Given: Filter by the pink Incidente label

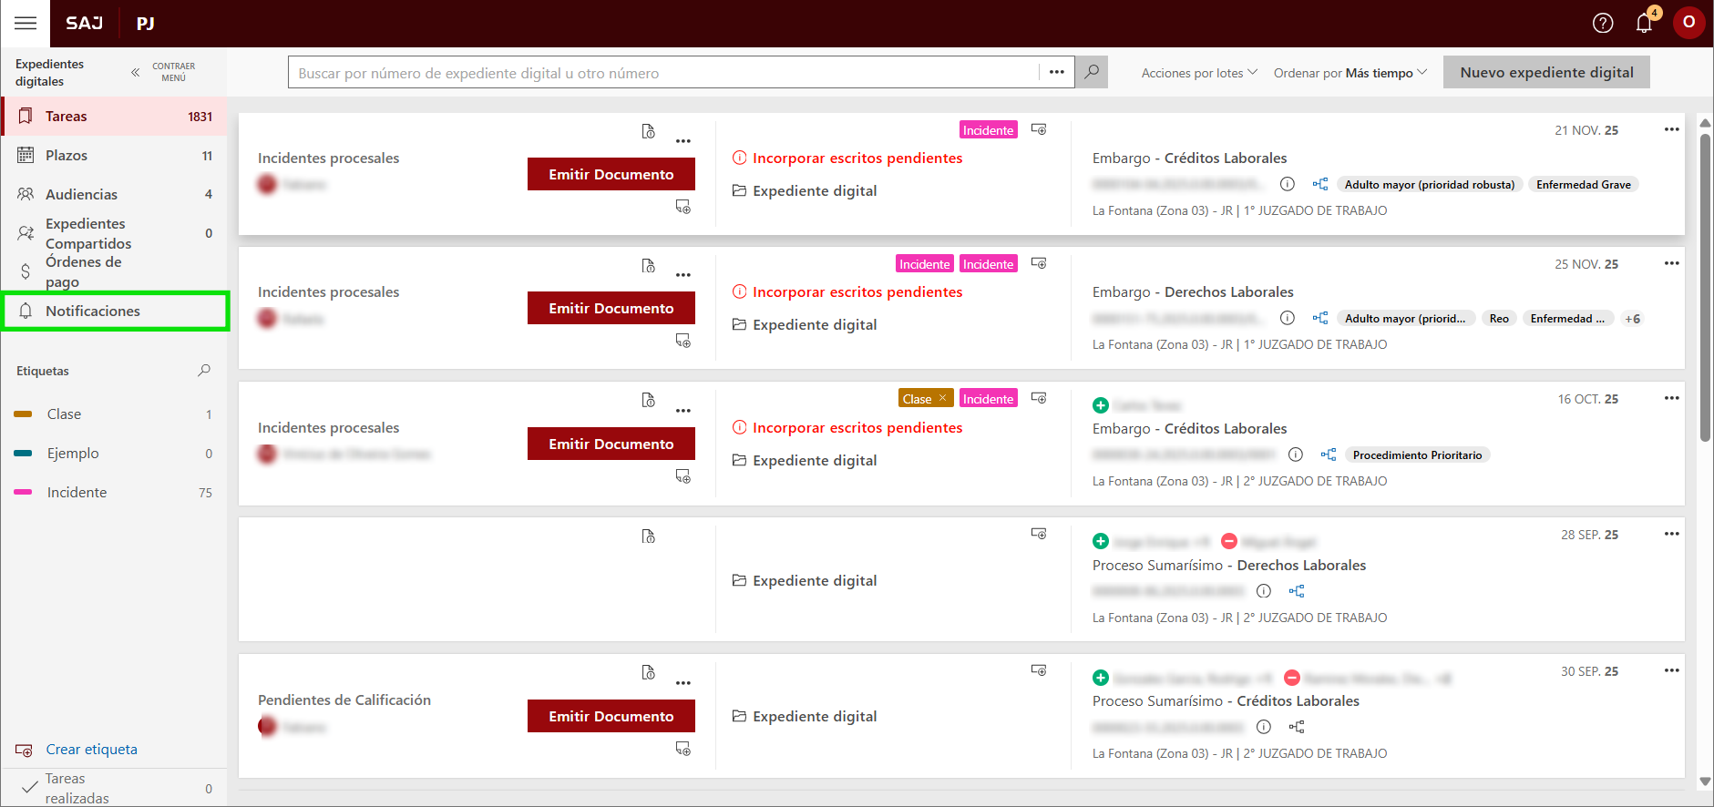Looking at the screenshot, I should (77, 493).
